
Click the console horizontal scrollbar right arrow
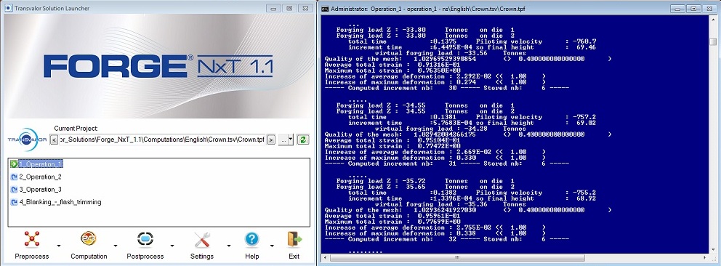705,258
